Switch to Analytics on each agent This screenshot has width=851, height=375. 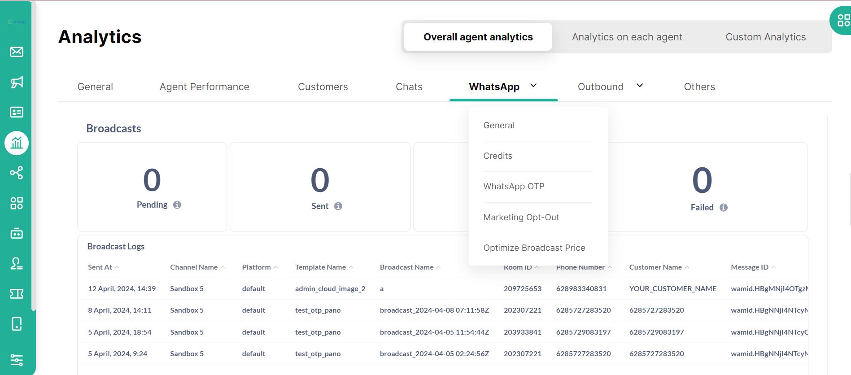(x=627, y=37)
